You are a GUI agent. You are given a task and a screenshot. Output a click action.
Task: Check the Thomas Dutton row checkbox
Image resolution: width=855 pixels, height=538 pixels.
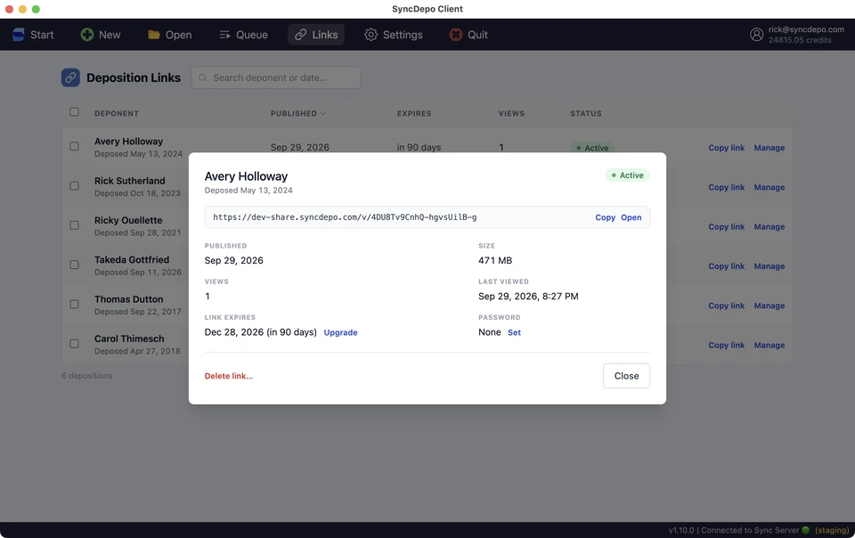click(x=74, y=304)
